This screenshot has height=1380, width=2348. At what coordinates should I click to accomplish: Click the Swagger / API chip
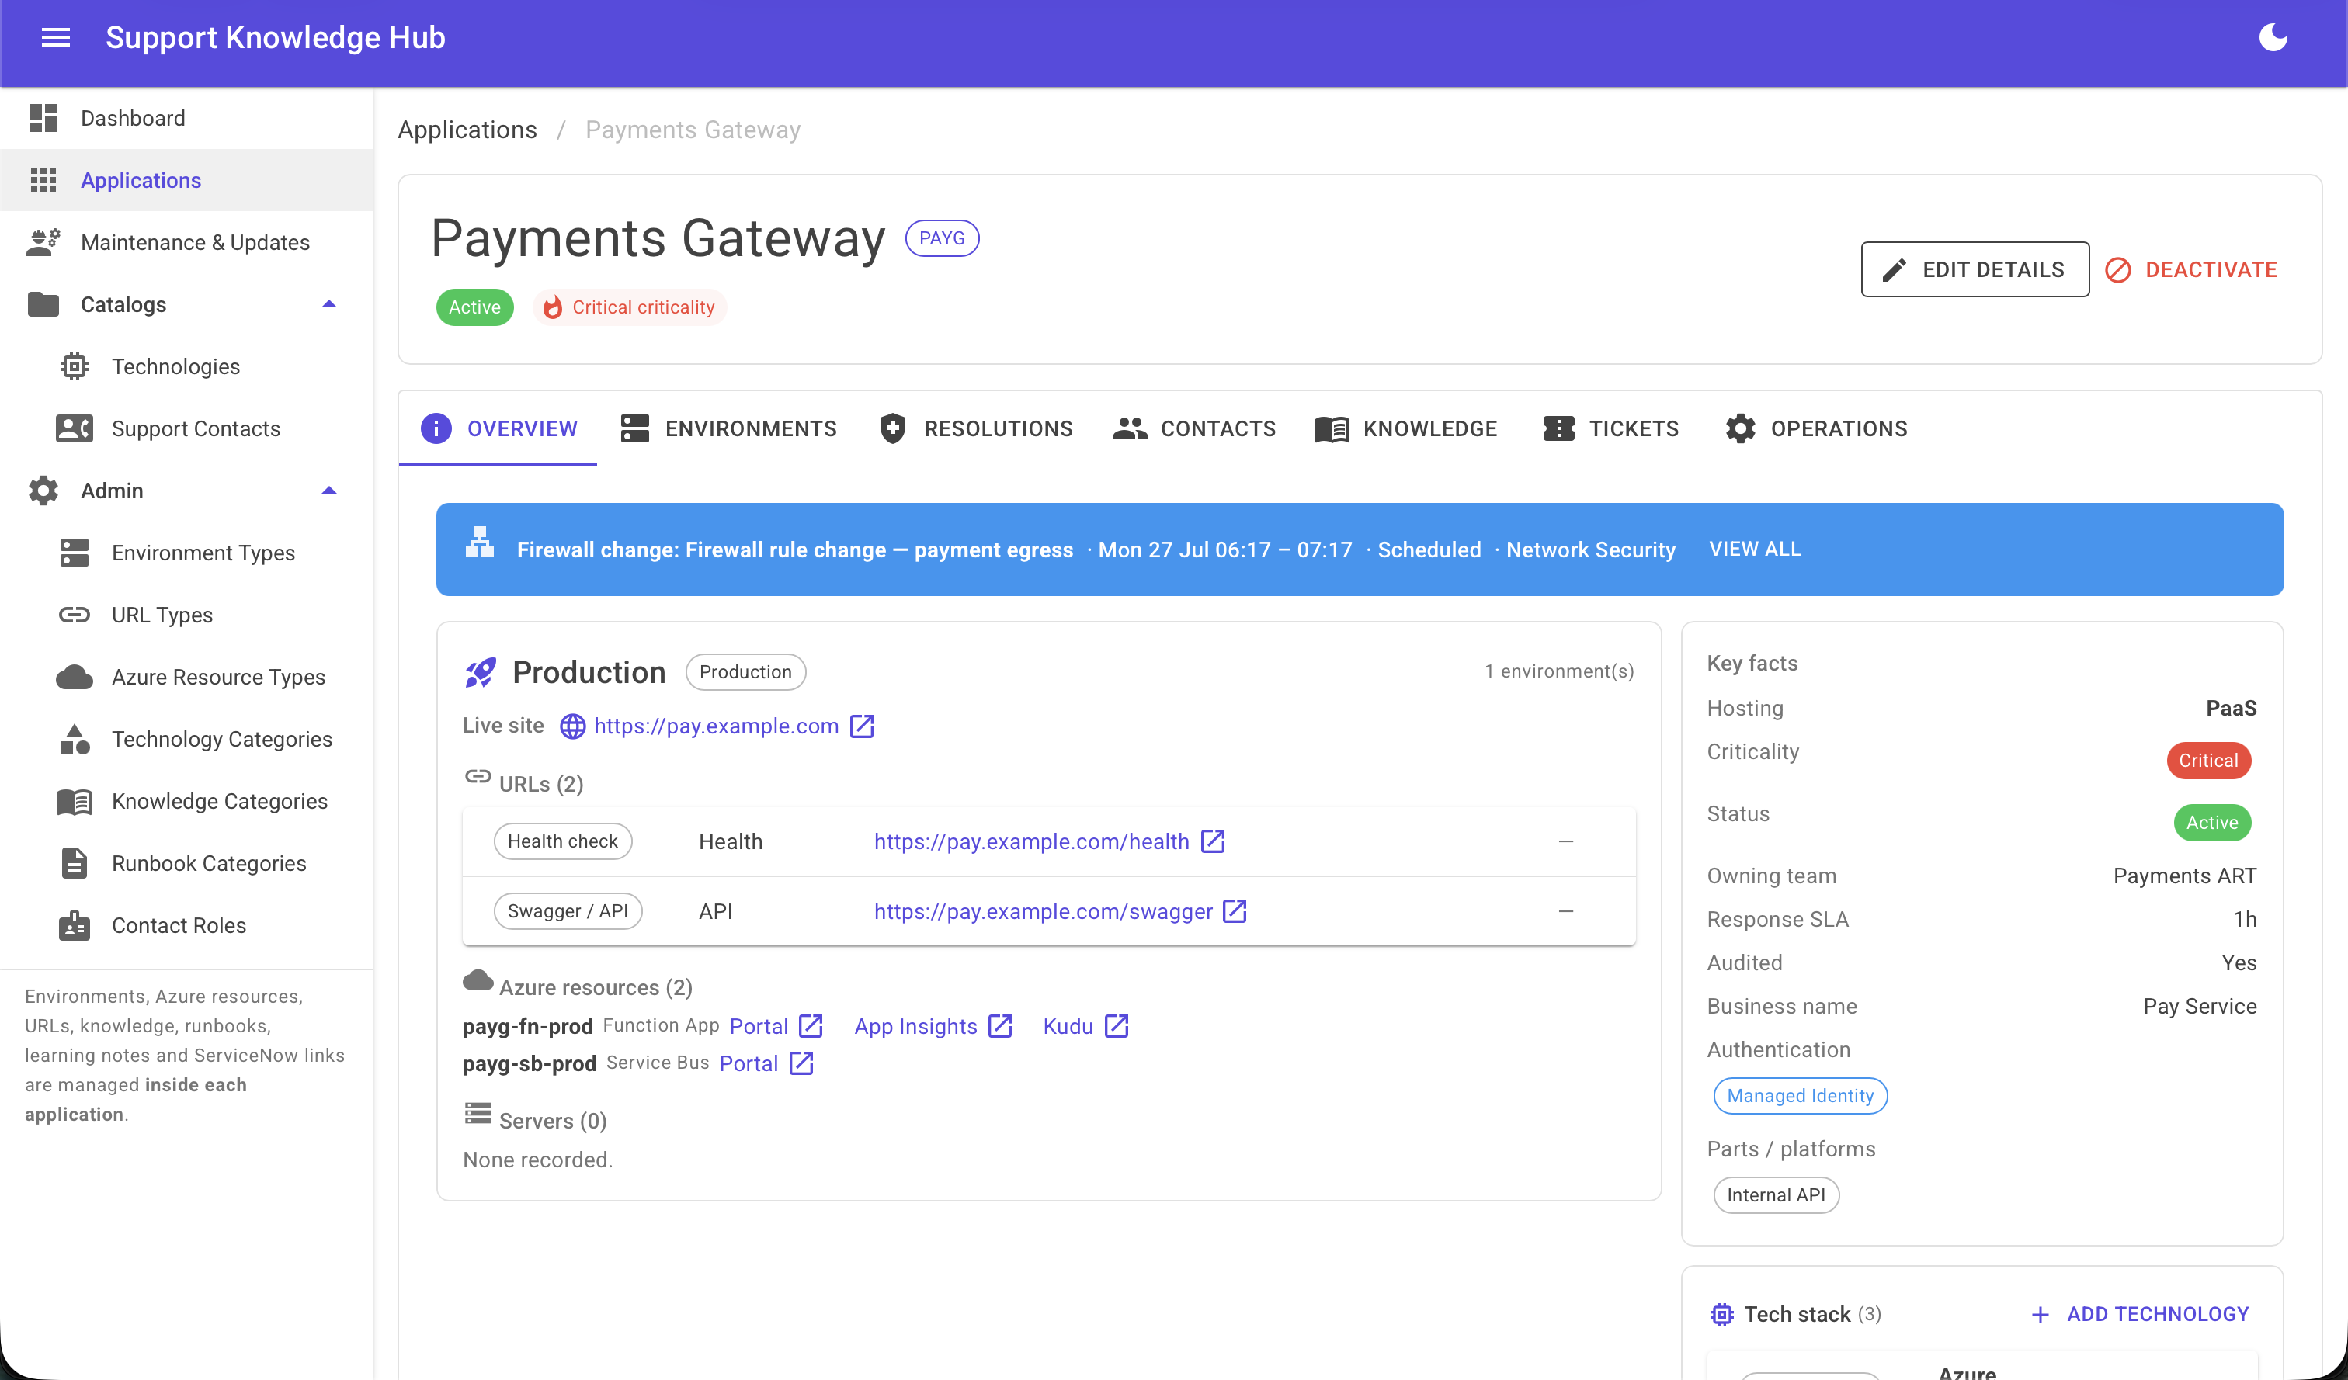(x=568, y=910)
